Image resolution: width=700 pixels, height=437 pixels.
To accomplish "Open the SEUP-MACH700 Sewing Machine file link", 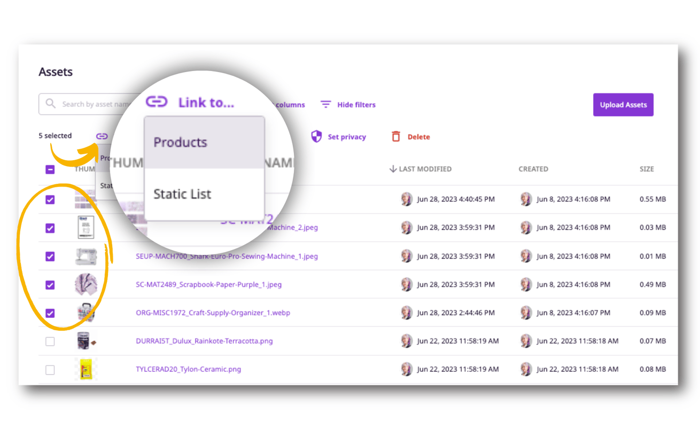I will (227, 256).
